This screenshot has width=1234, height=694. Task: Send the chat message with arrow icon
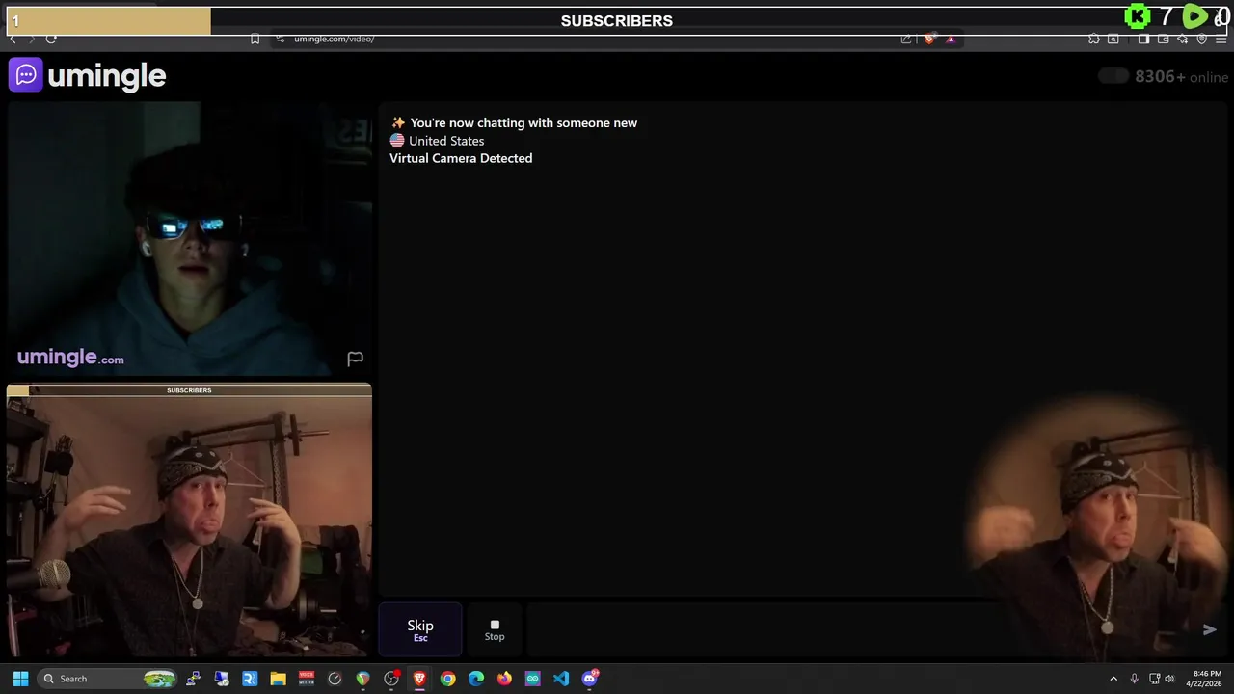(1210, 629)
